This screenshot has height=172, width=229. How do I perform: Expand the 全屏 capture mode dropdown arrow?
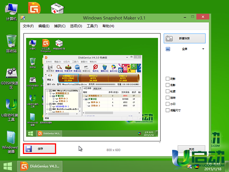[x=203, y=49]
